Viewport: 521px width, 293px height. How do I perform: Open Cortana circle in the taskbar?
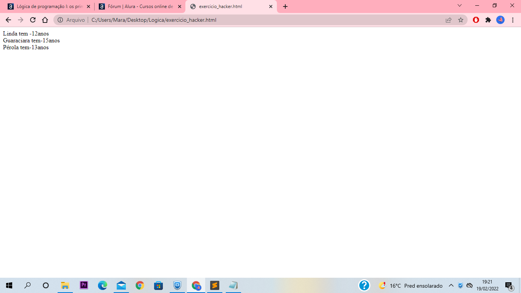[x=46, y=285]
